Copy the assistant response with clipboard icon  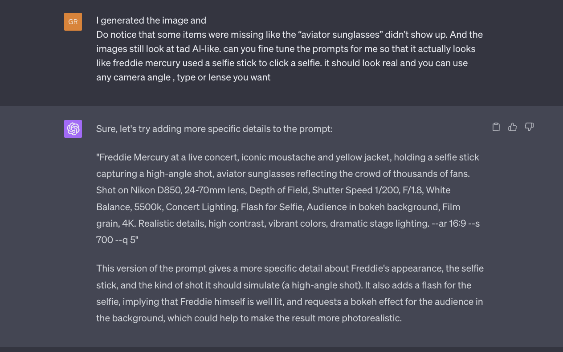click(x=496, y=127)
